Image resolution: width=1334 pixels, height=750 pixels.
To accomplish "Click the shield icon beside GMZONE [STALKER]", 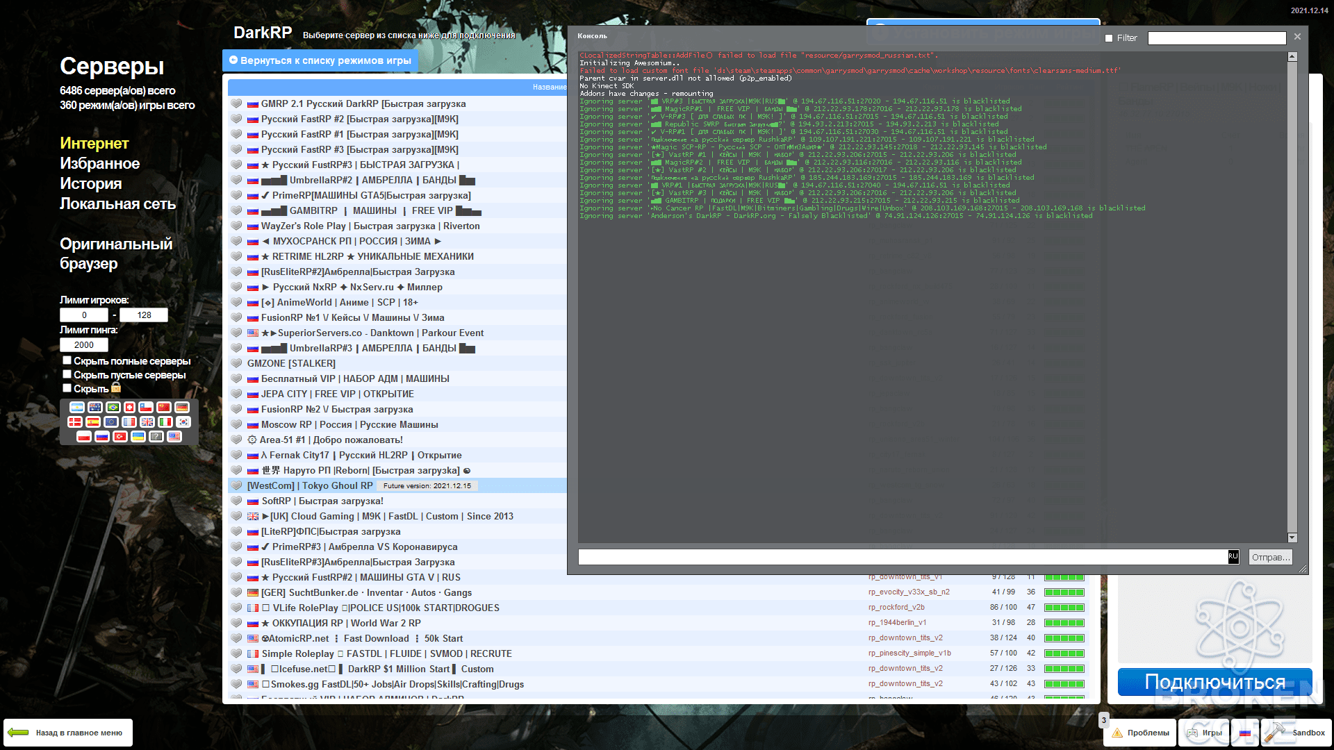I will pos(236,363).
